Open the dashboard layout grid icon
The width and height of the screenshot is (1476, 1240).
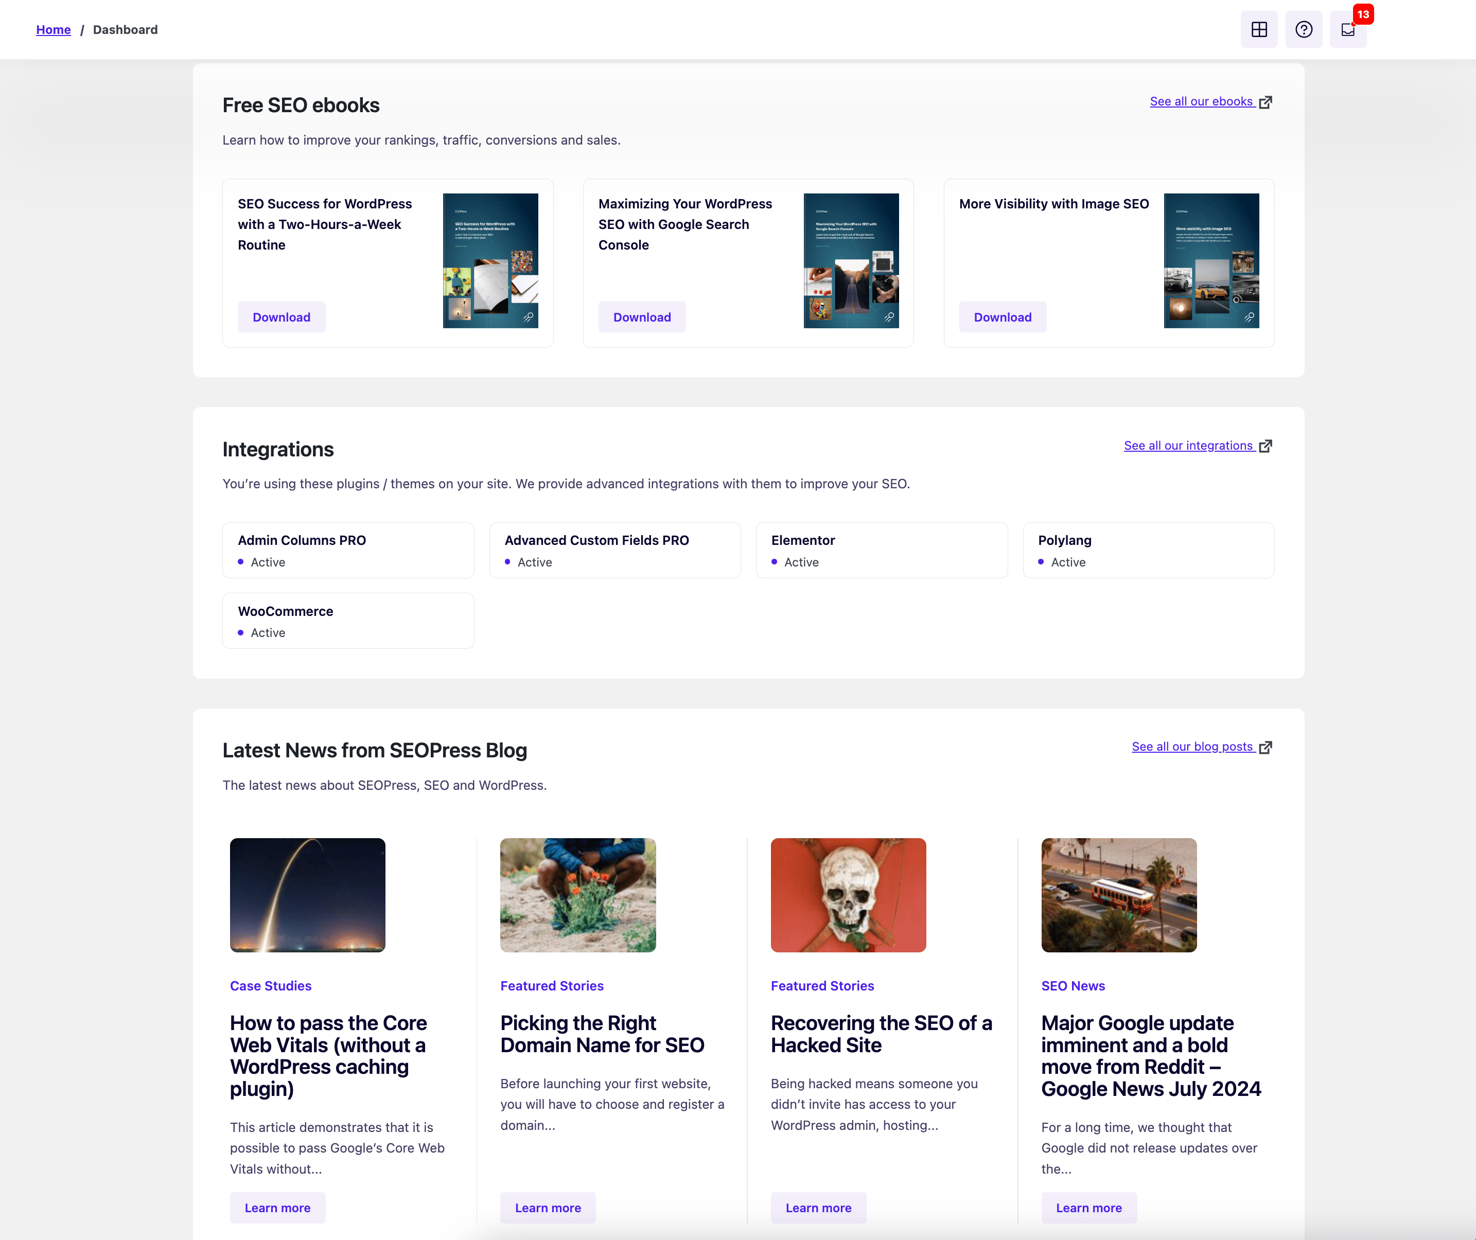1259,29
